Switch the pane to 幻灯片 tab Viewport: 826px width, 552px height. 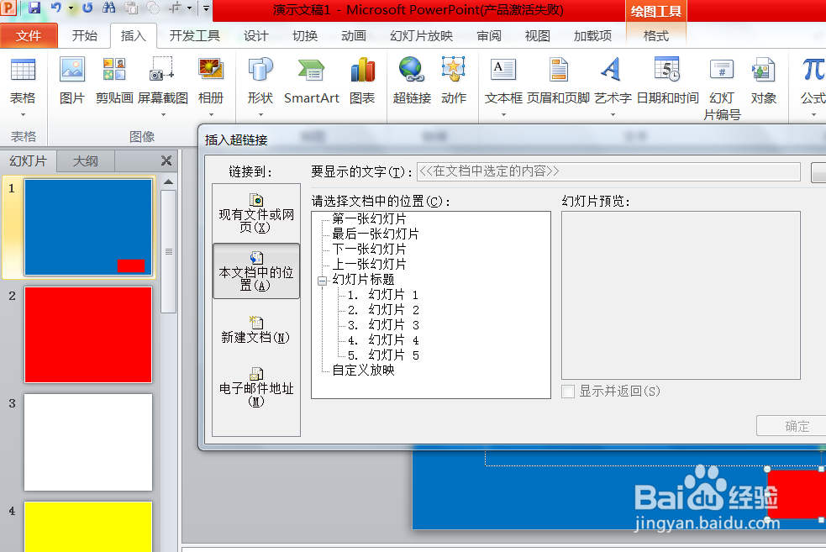[x=29, y=160]
